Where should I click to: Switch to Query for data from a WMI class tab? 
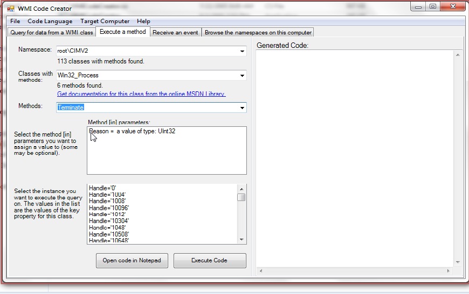(x=52, y=32)
